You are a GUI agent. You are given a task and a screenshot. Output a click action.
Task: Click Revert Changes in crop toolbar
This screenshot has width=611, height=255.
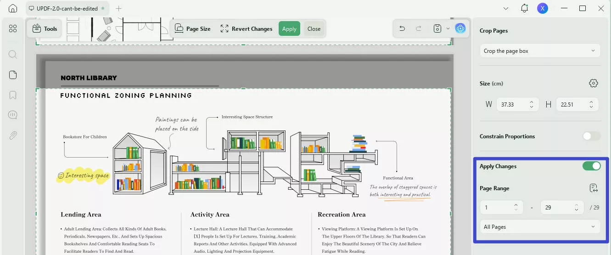(247, 28)
